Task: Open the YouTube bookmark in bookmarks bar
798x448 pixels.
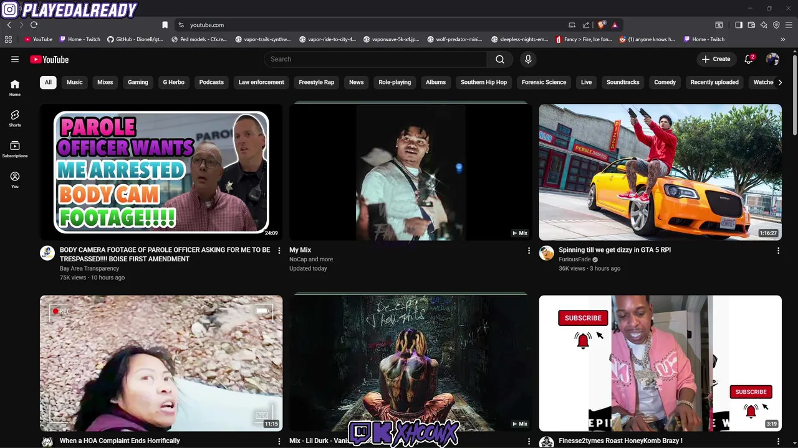Action: point(39,39)
